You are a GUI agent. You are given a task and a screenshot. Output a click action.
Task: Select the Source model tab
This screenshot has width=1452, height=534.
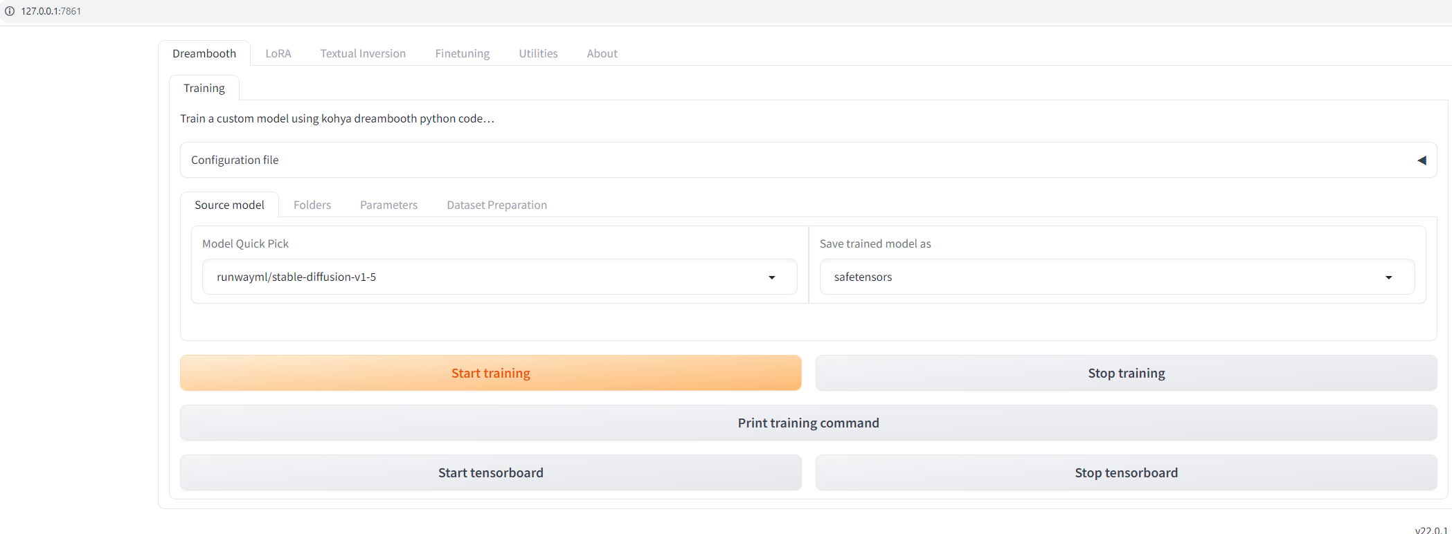point(229,205)
